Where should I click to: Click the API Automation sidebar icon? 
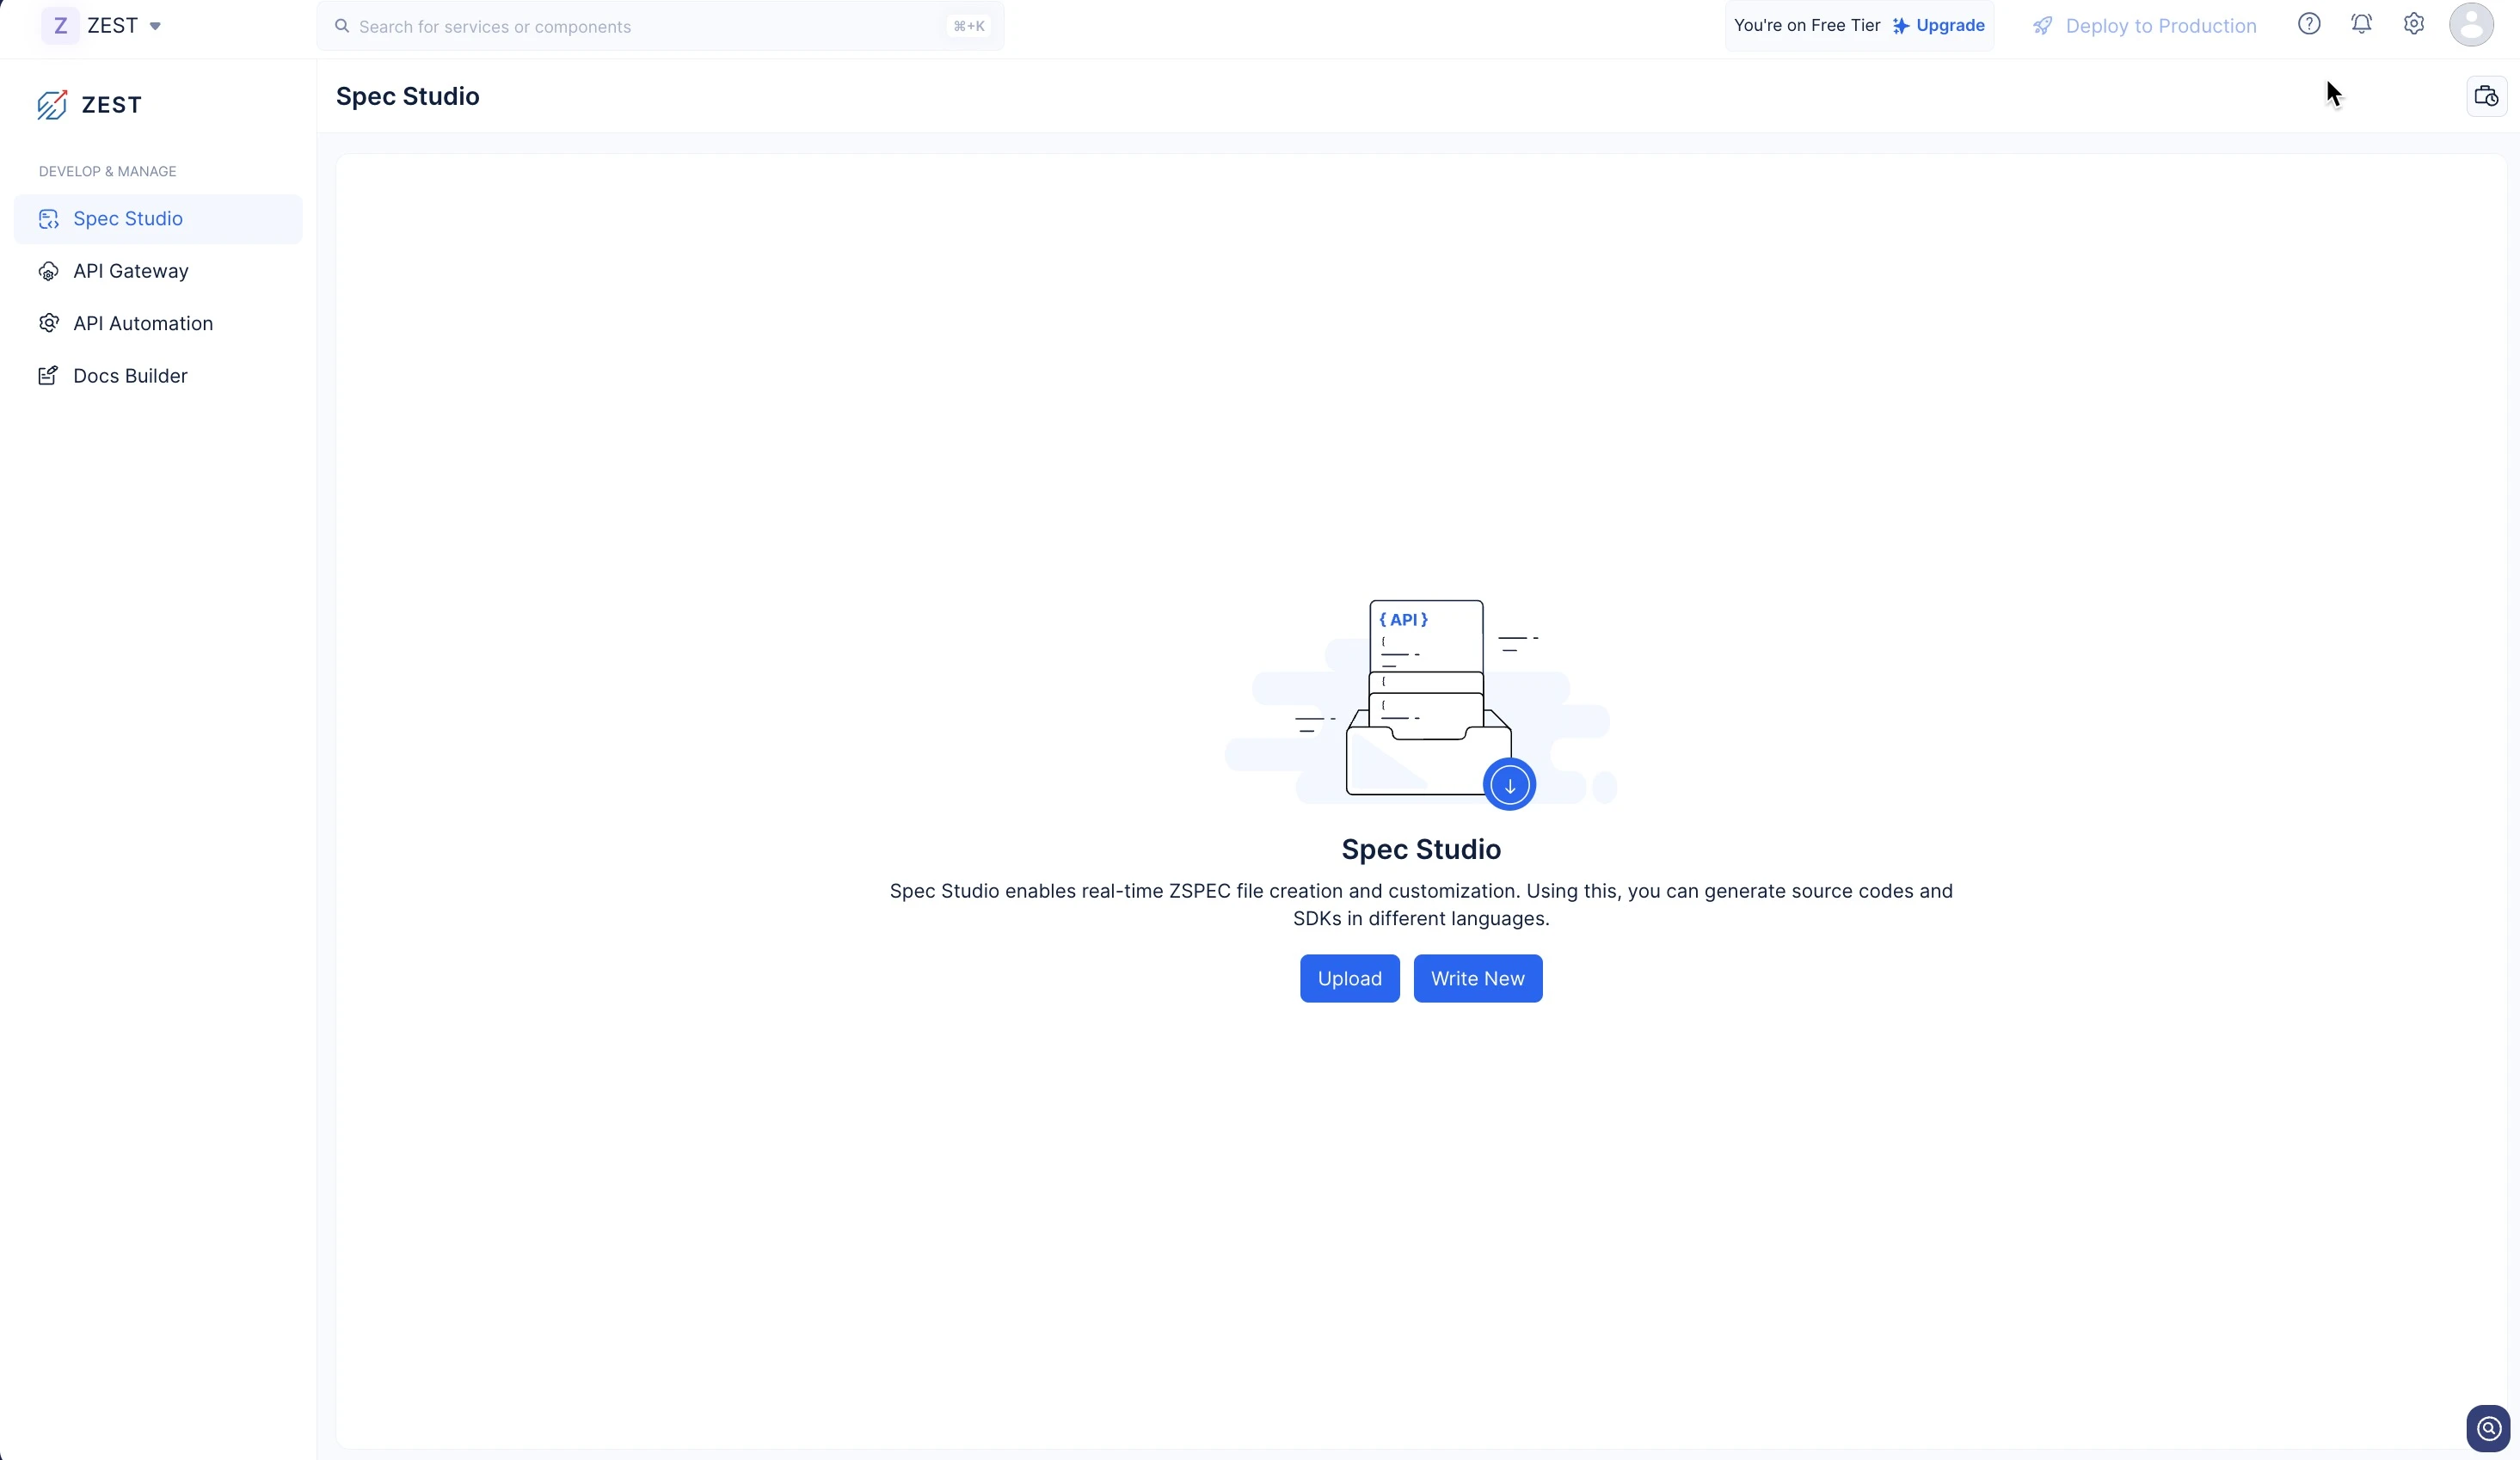[48, 323]
